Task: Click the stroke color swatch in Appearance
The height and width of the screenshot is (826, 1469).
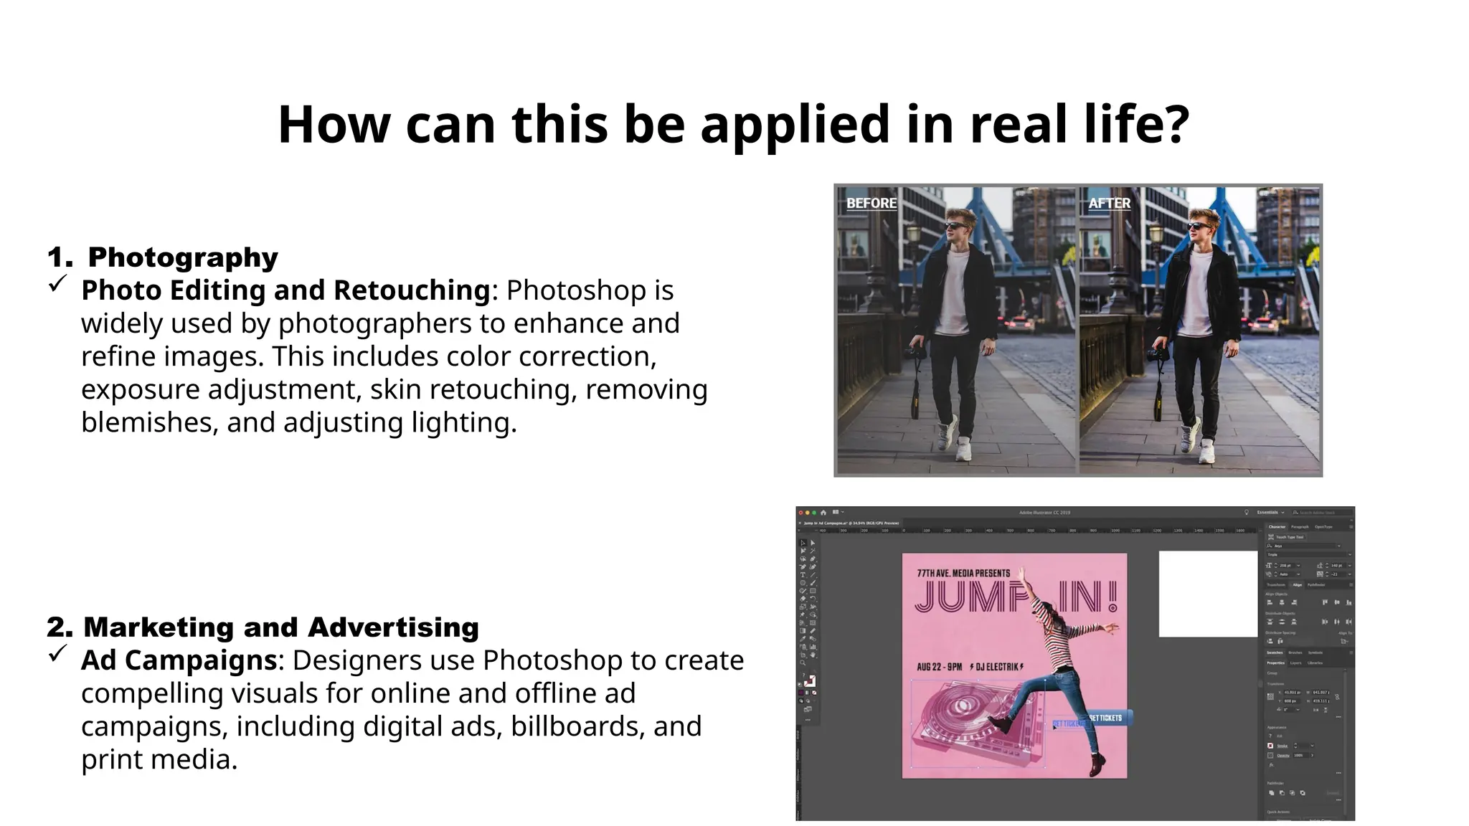Action: pos(1270,746)
